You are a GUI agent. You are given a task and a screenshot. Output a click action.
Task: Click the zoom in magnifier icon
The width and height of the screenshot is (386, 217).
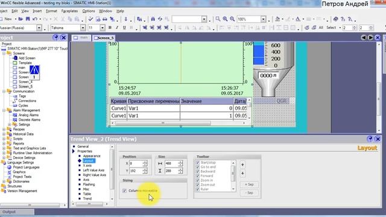[x=225, y=19]
